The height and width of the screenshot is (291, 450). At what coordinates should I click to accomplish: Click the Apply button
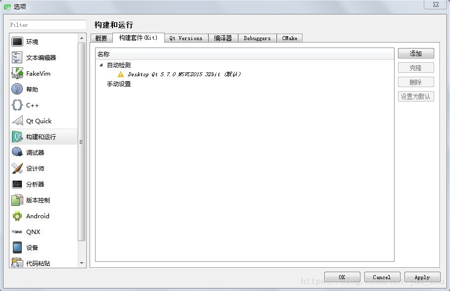click(422, 277)
